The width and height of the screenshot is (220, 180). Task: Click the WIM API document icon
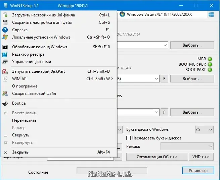click(5, 79)
